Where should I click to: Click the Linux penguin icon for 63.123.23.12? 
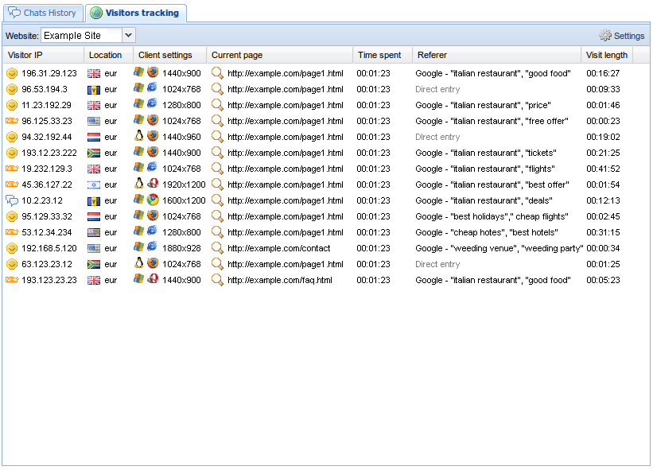point(138,263)
